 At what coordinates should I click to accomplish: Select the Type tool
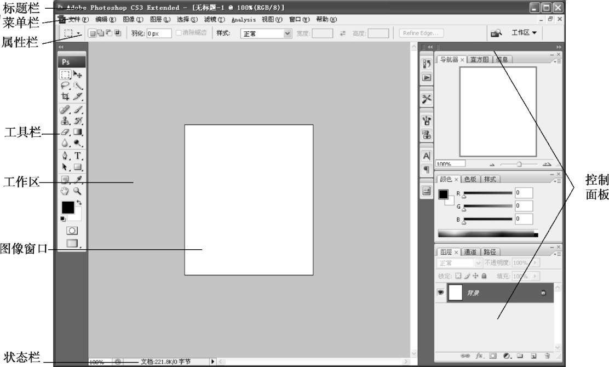[x=78, y=156]
